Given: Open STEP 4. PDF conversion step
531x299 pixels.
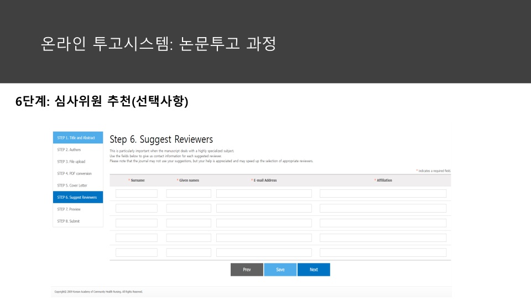Looking at the screenshot, I should click(77, 173).
